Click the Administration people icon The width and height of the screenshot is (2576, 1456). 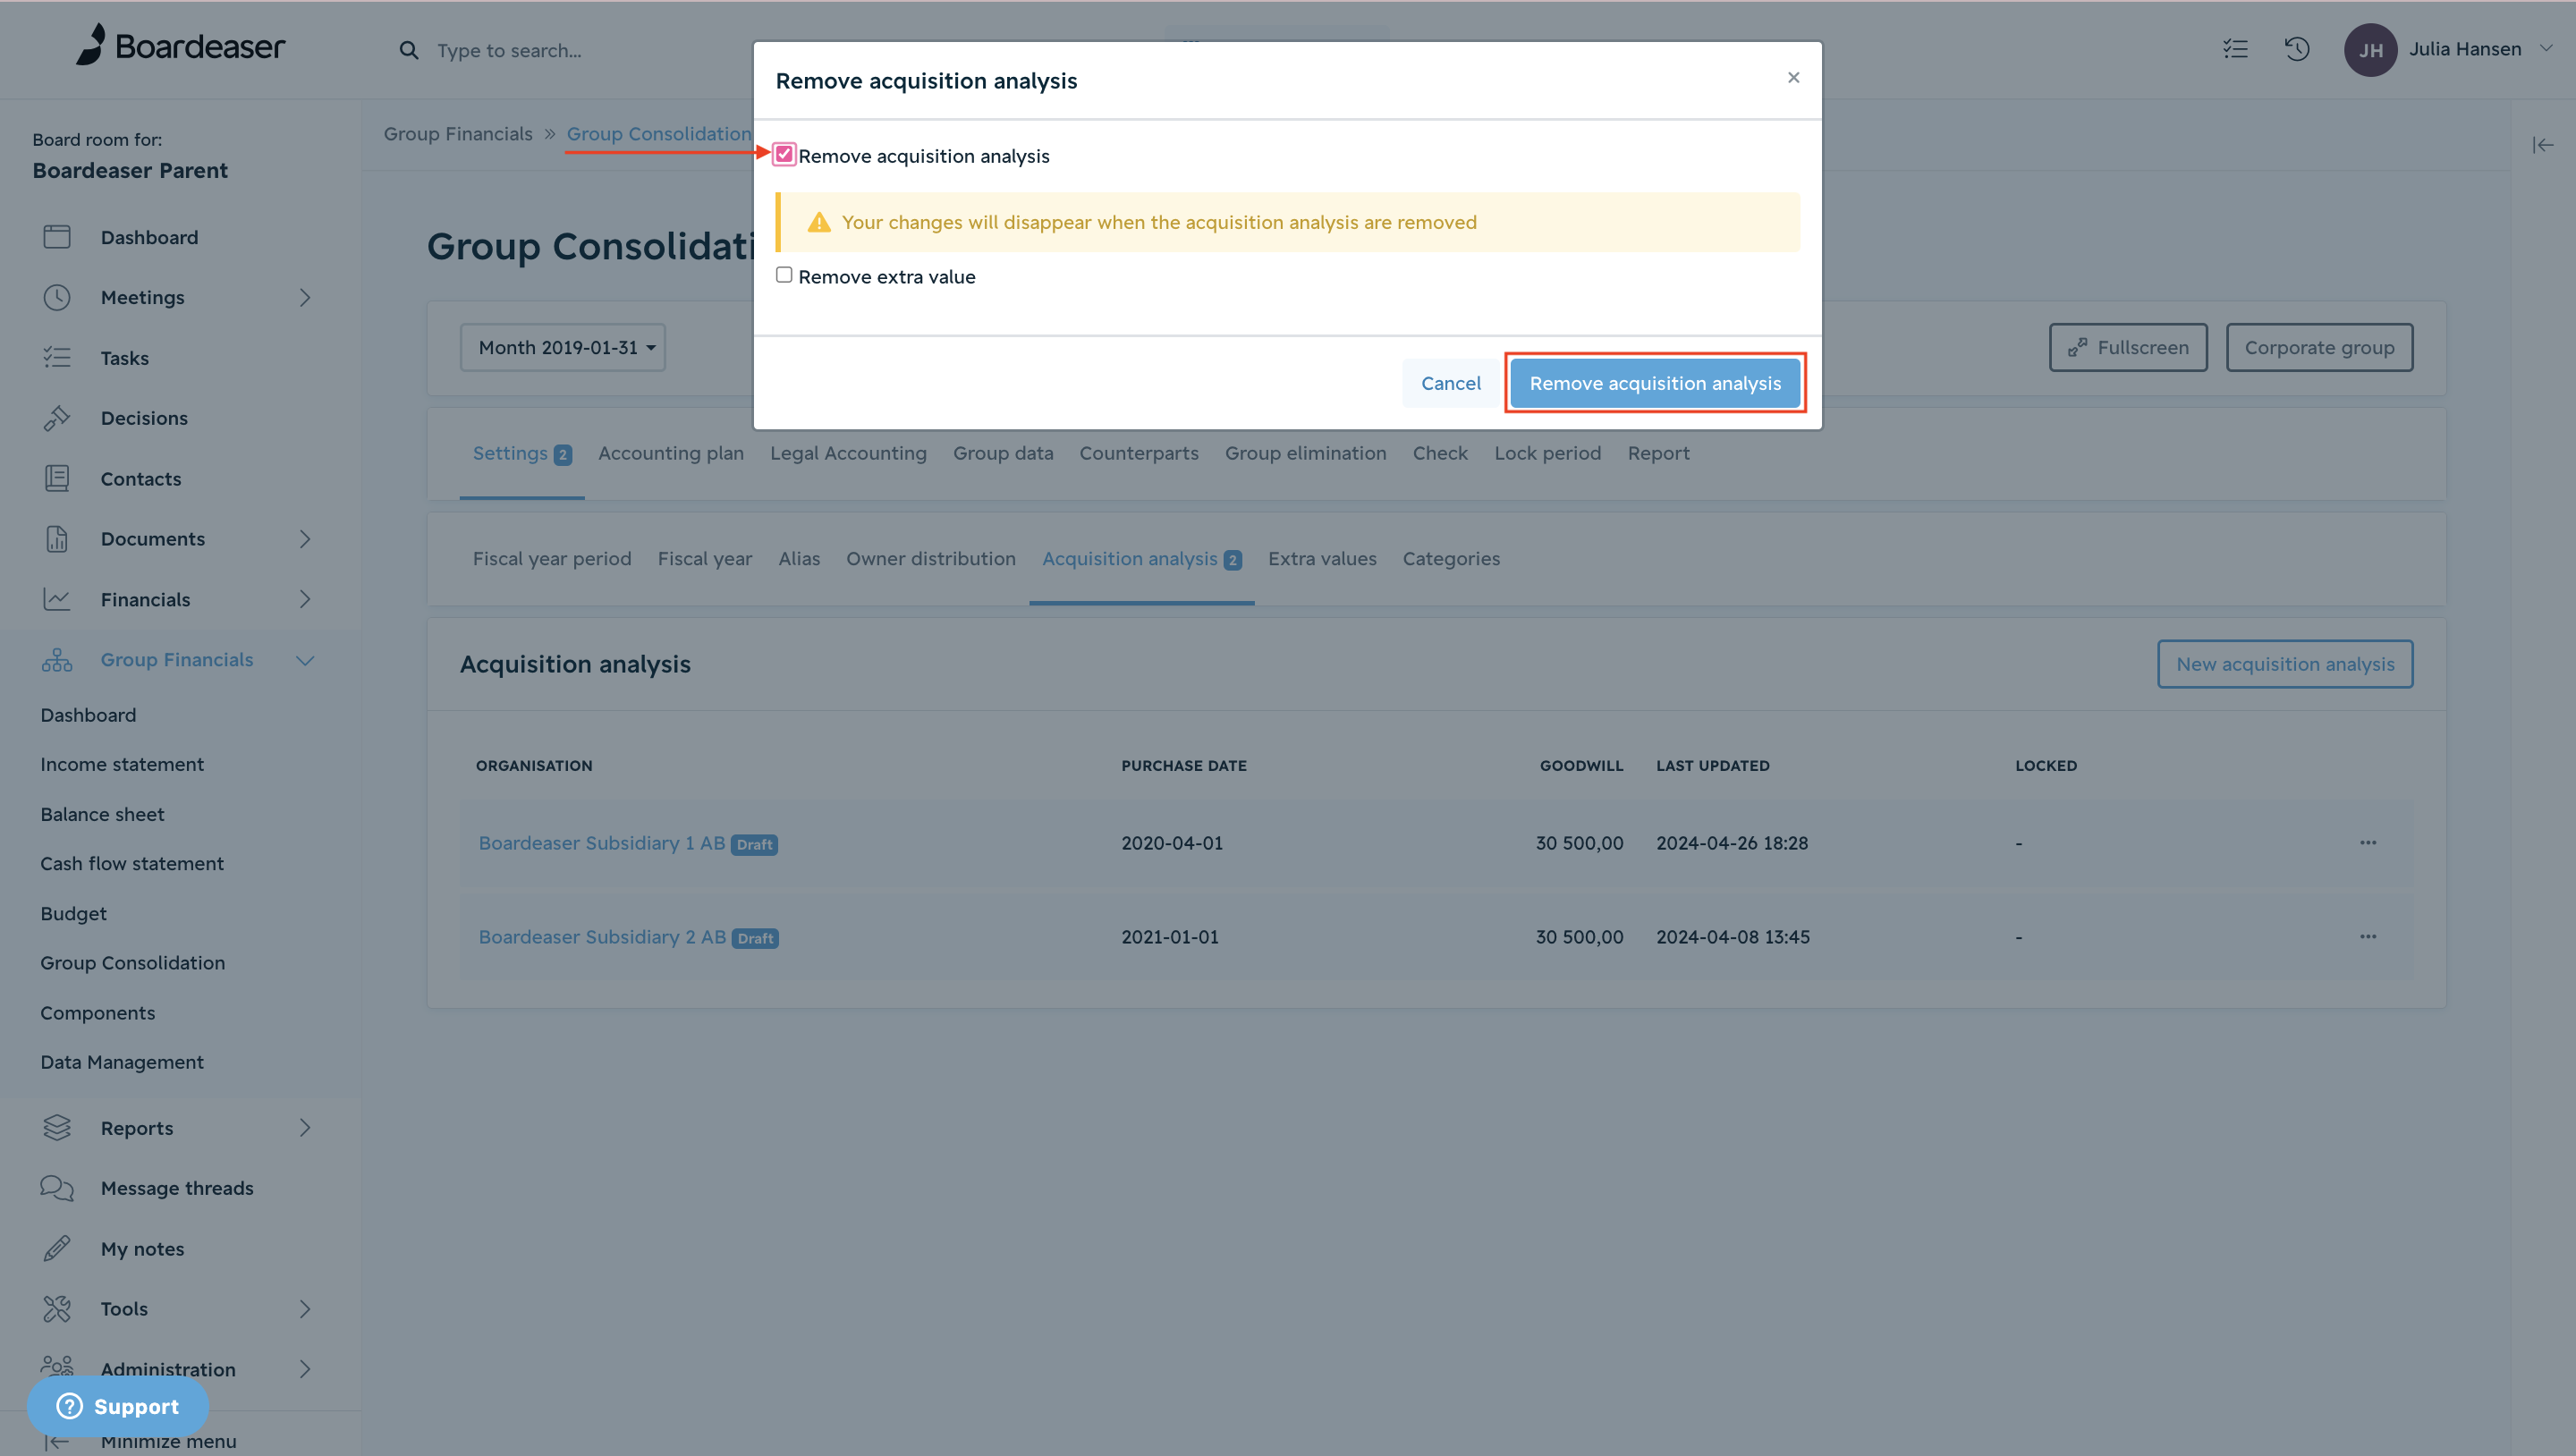(57, 1366)
